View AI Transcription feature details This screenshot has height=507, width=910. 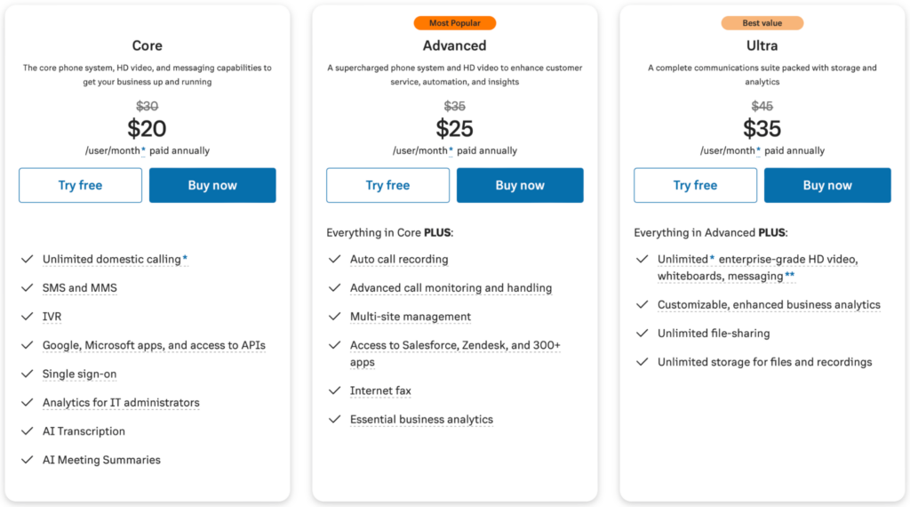[x=84, y=431]
